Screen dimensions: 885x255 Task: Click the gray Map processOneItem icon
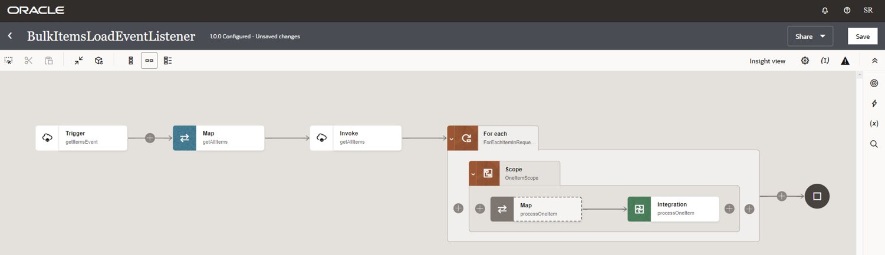click(x=502, y=209)
